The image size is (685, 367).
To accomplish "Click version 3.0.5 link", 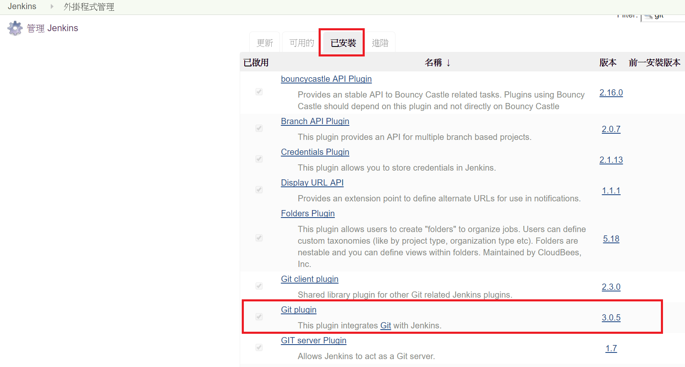I will [611, 318].
